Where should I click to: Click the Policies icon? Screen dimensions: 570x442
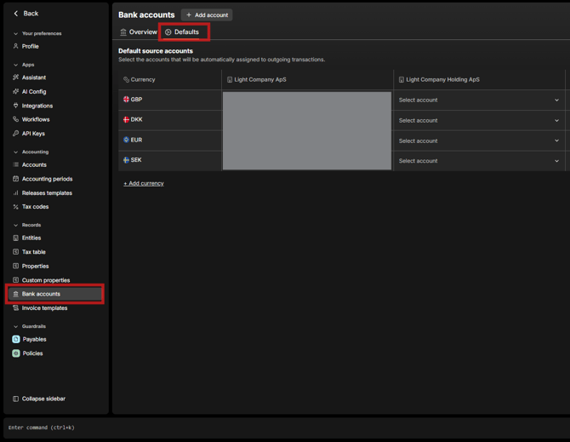[16, 353]
